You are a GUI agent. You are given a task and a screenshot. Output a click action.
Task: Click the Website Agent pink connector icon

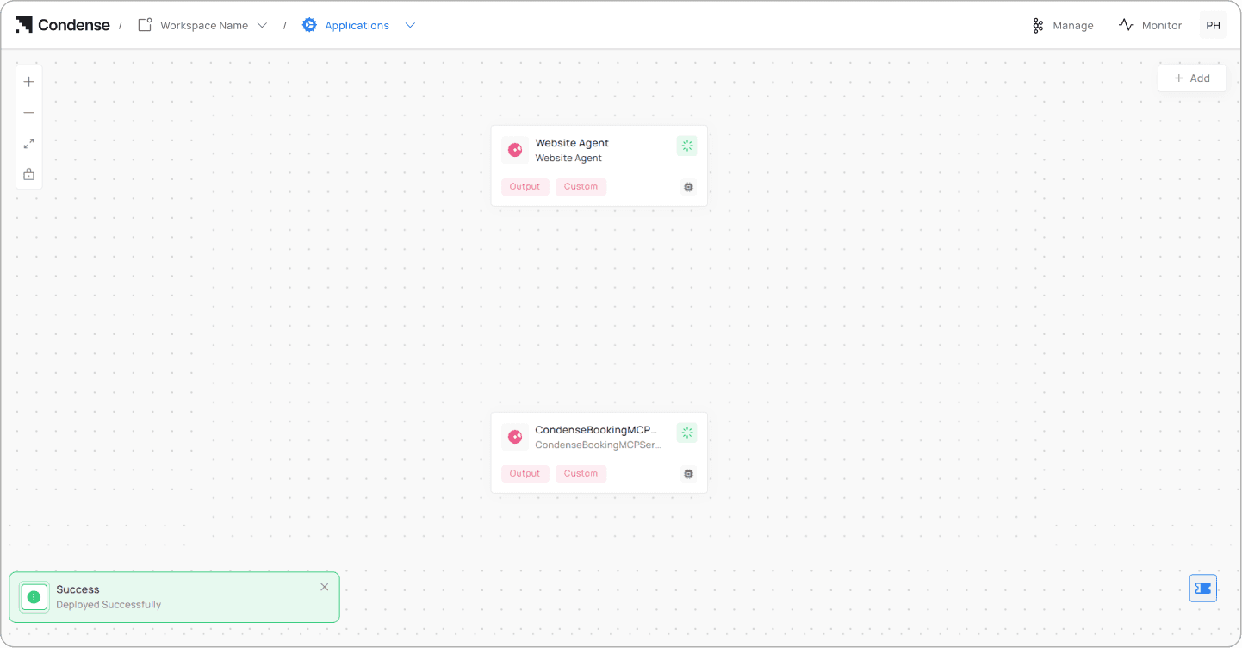tap(515, 150)
